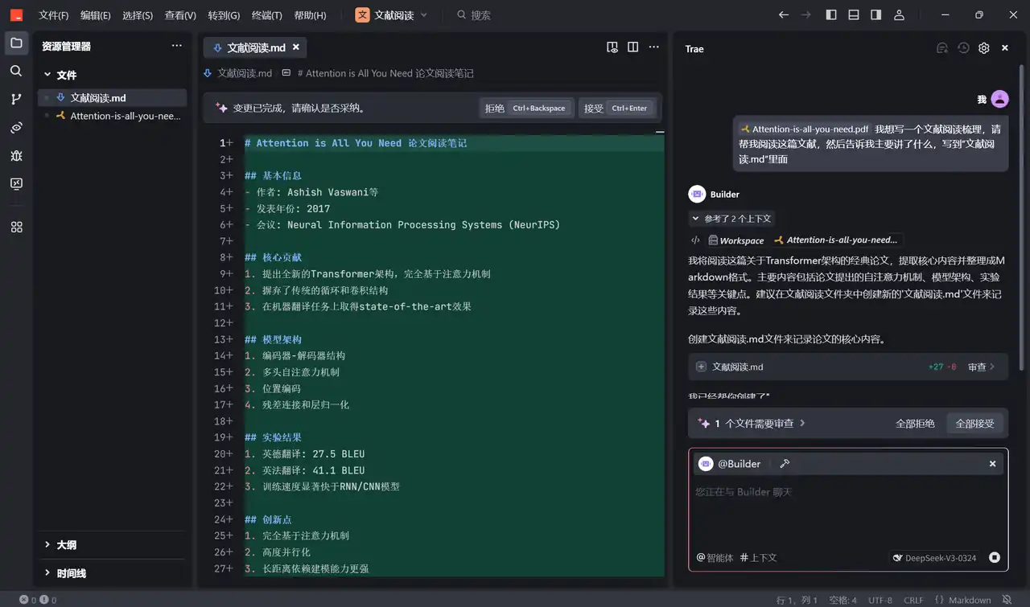This screenshot has height=607, width=1030.
Task: Open the Source Control view
Action: click(16, 99)
